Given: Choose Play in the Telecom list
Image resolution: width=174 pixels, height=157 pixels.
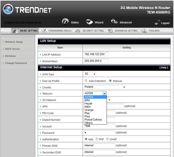Looking at the screenshot, I should coord(95,113).
